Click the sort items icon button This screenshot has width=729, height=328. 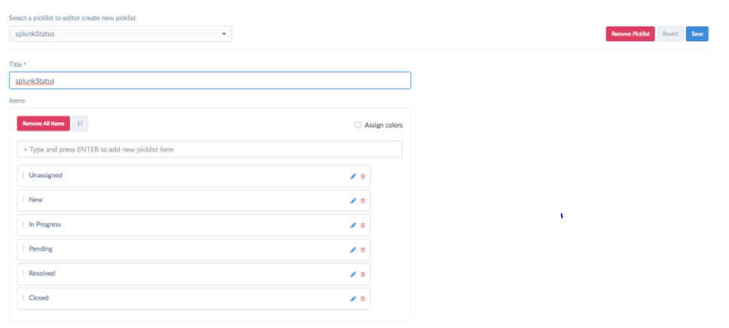80,124
